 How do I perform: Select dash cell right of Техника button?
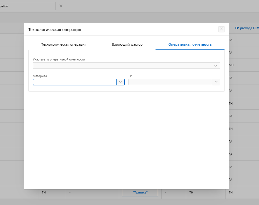[165, 192]
